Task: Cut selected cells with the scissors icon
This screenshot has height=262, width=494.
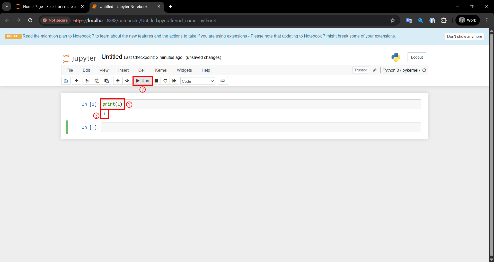Action: [x=87, y=81]
